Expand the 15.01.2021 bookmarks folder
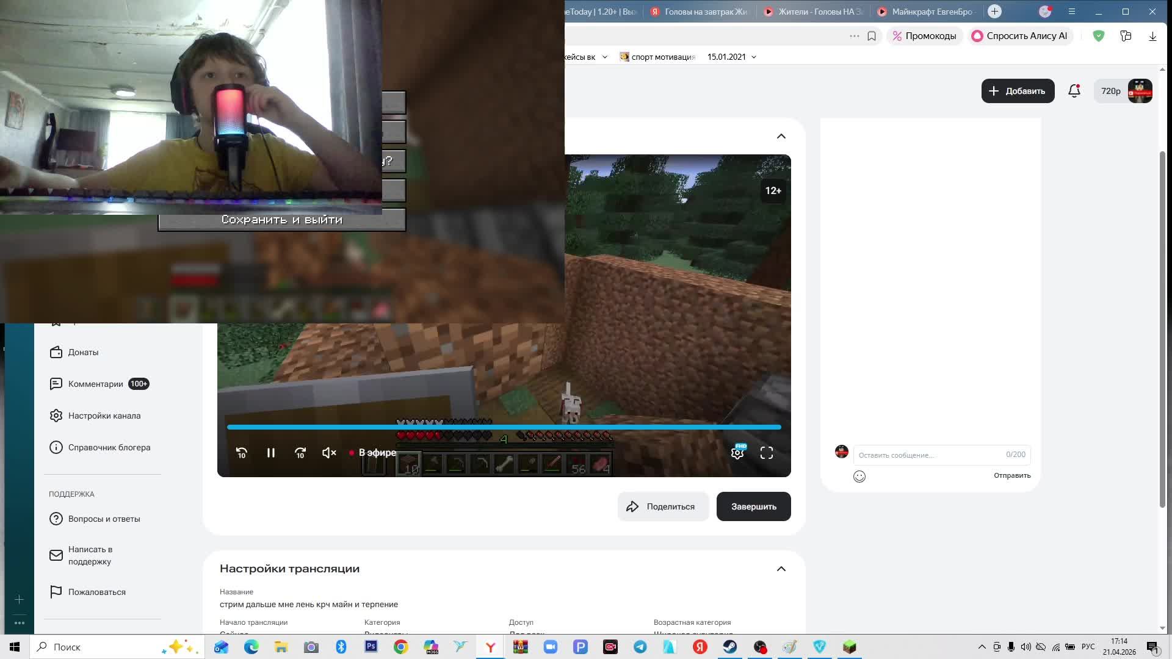Viewport: 1172px width, 659px height. (732, 57)
